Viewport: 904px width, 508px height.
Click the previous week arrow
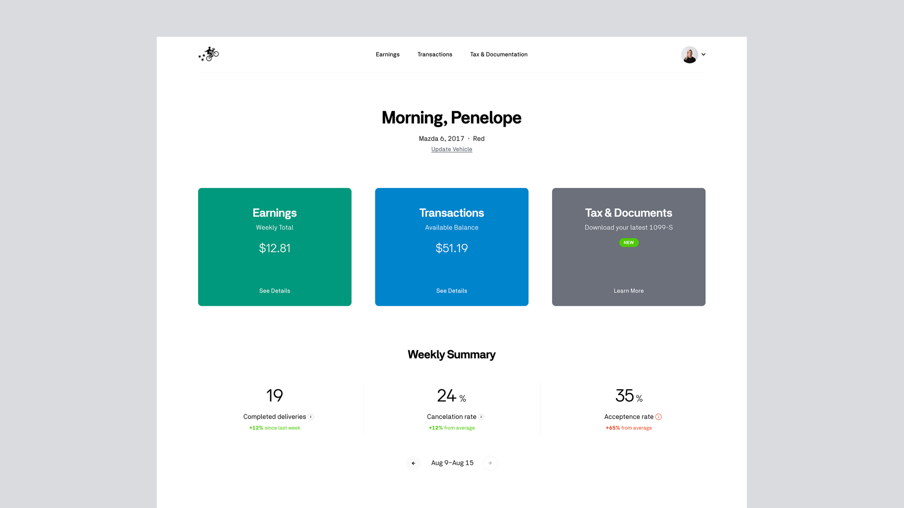pos(413,463)
